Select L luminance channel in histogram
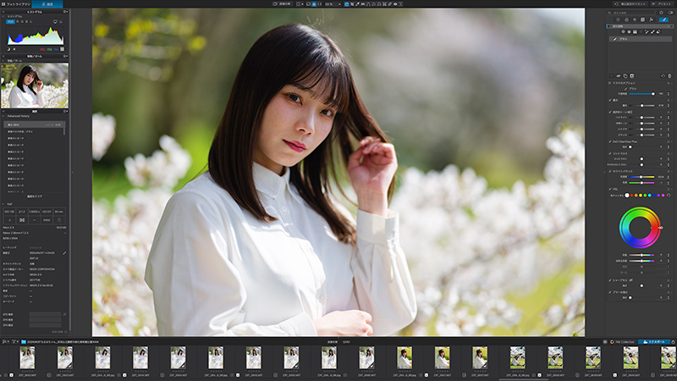Screen dimensions: 677x381 (31, 22)
